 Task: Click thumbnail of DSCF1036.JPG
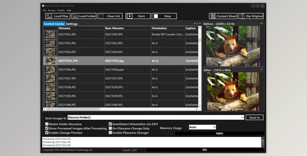point(50,70)
